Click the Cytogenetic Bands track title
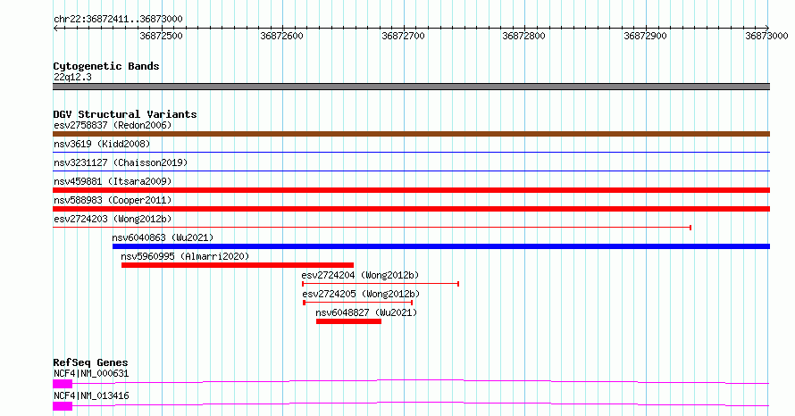Screen dimensions: 795x416 click(x=106, y=66)
